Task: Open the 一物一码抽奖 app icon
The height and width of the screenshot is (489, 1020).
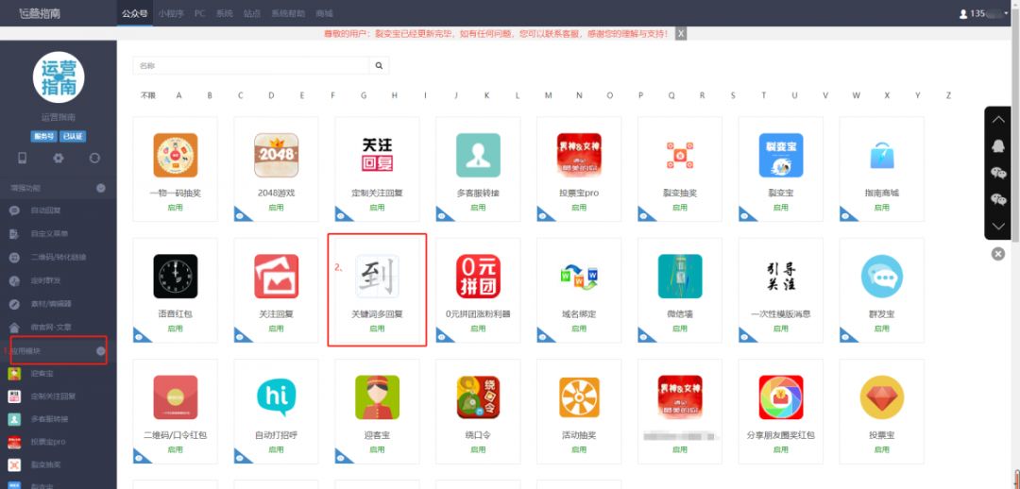Action: [x=175, y=156]
